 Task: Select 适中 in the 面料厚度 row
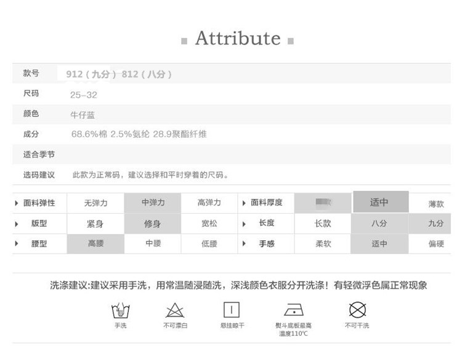pyautogui.click(x=381, y=202)
